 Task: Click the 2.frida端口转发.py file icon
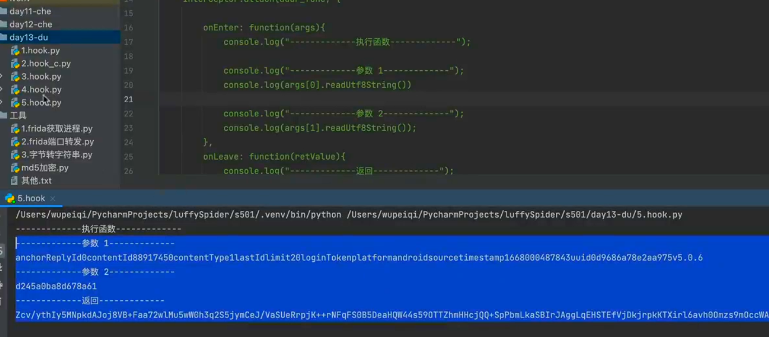tap(15, 142)
